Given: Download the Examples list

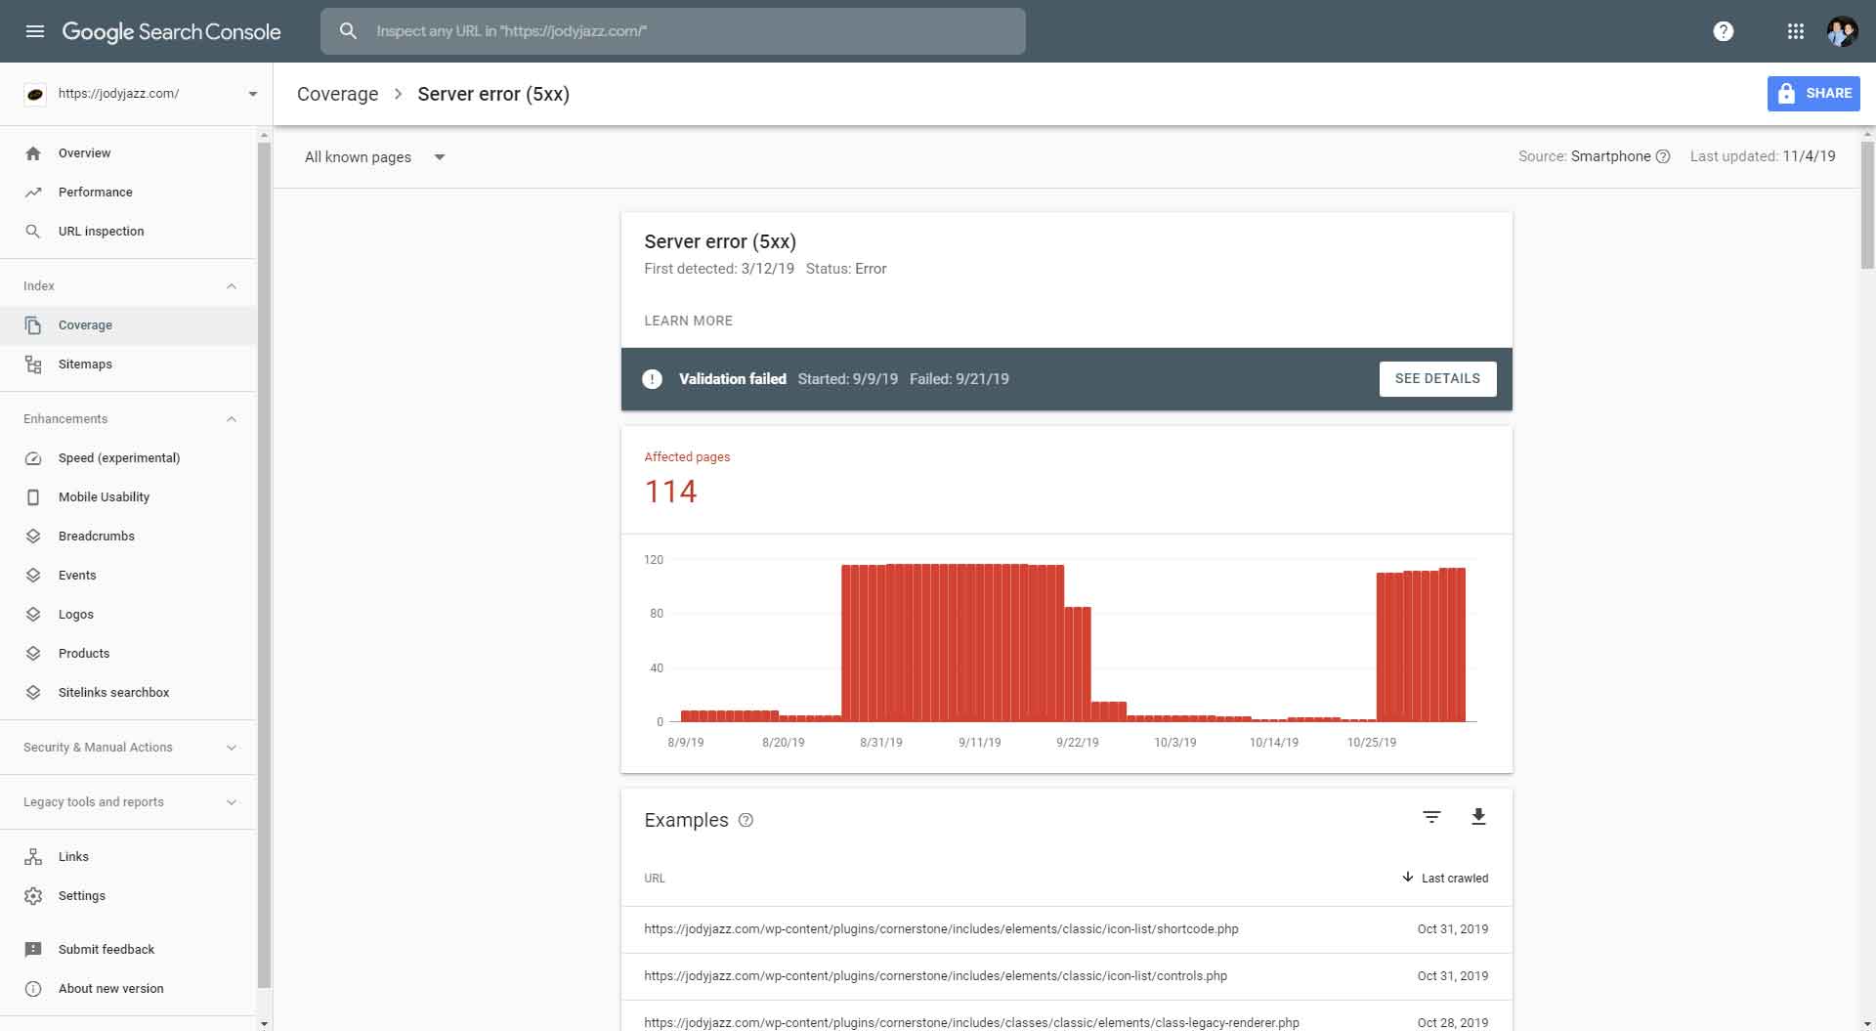Looking at the screenshot, I should click(1478, 817).
